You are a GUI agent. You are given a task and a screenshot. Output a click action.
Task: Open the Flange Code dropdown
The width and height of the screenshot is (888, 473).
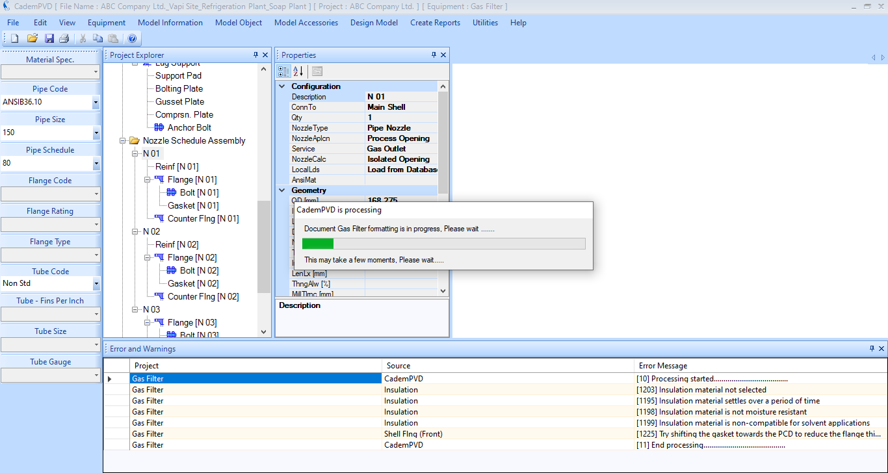pyautogui.click(x=96, y=194)
